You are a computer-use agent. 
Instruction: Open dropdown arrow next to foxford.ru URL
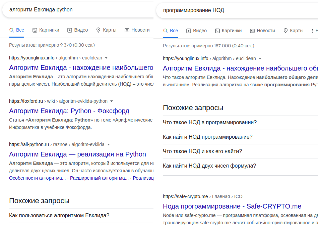click(112, 101)
